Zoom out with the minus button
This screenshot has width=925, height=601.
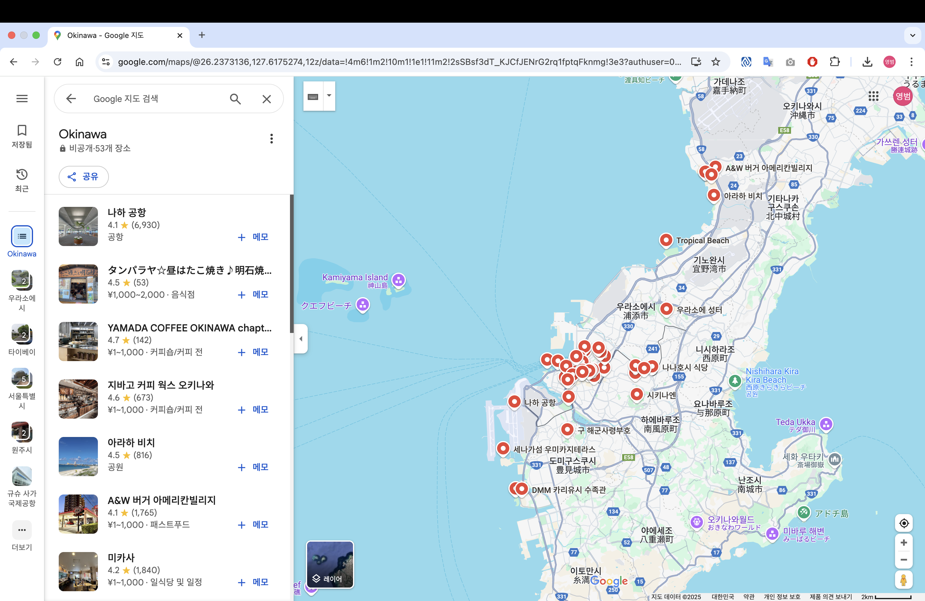pos(904,560)
